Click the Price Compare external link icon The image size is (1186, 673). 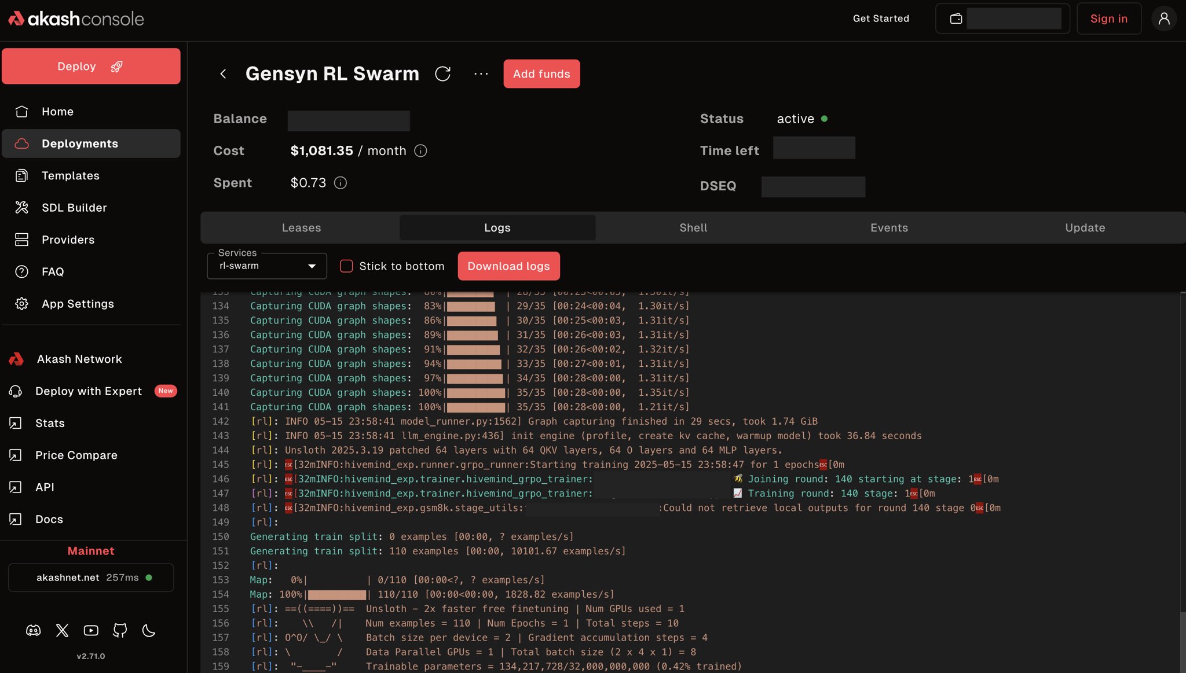[x=16, y=455]
